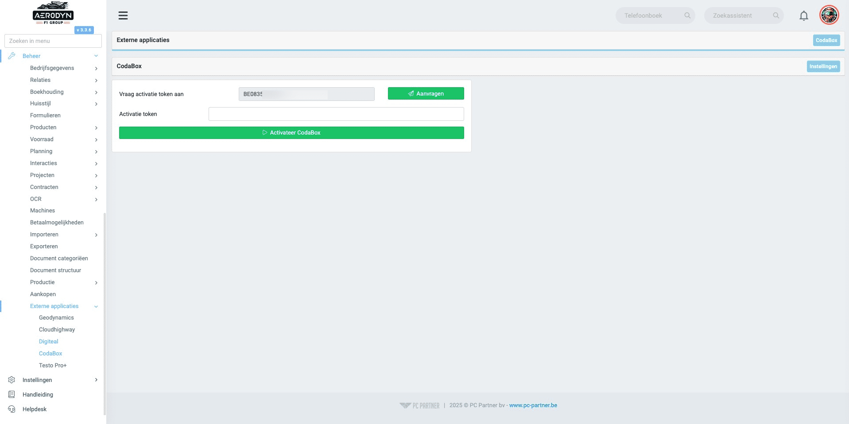849x424 pixels.
Task: Expand the Huisstijl submenu arrow
Action: (x=96, y=104)
